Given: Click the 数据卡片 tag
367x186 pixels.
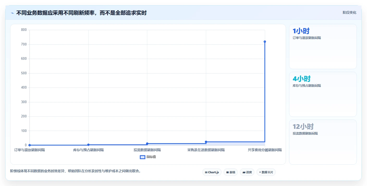Looking at the screenshot, I should (x=266, y=172).
